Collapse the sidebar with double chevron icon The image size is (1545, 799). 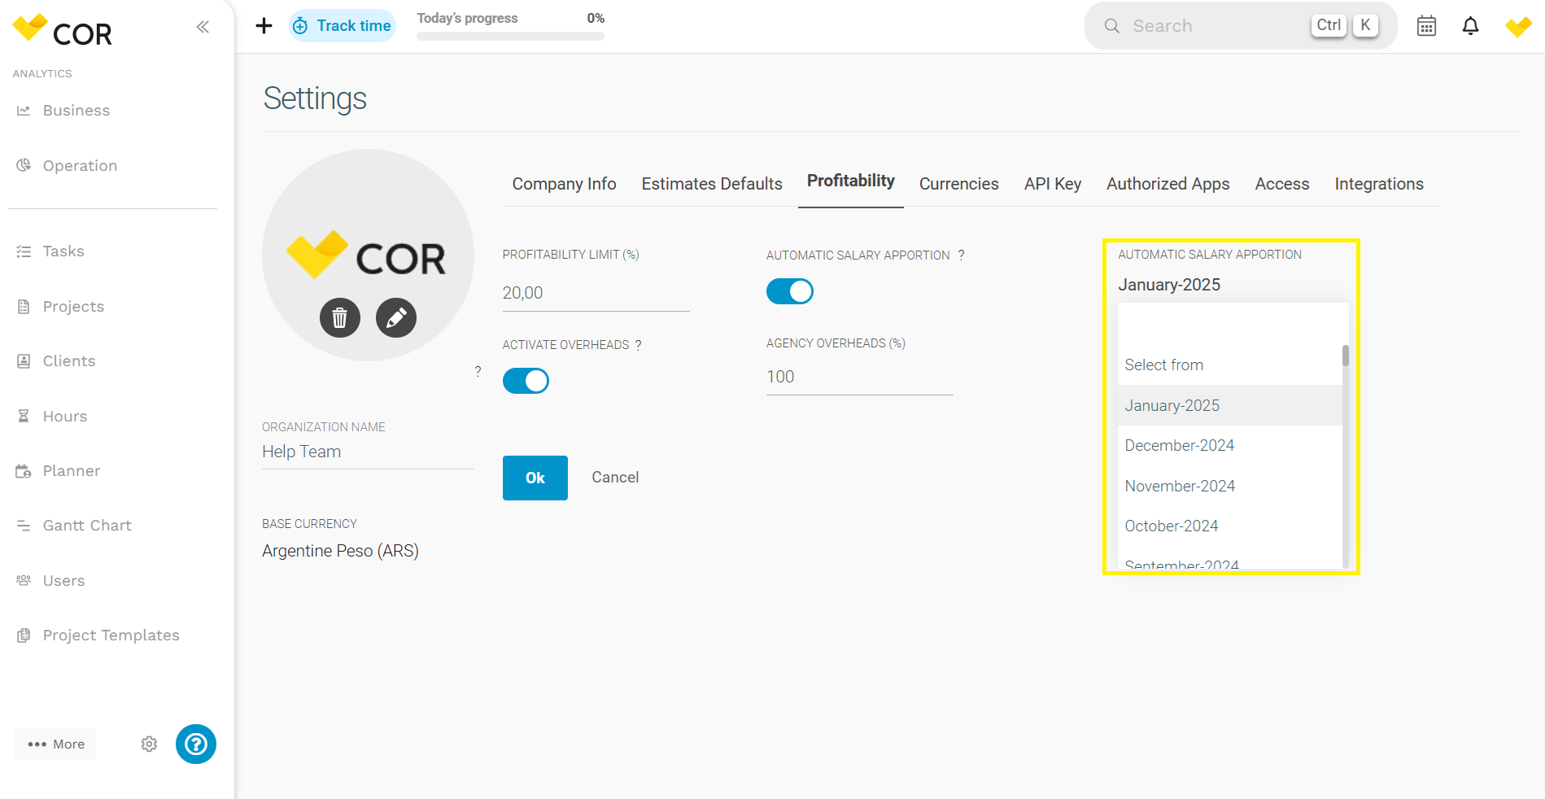click(203, 27)
